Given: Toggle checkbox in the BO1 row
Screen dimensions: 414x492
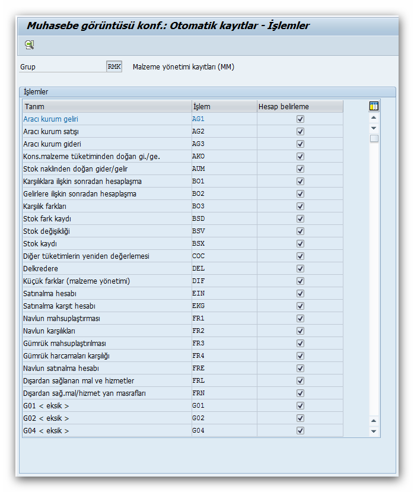Looking at the screenshot, I should [300, 182].
